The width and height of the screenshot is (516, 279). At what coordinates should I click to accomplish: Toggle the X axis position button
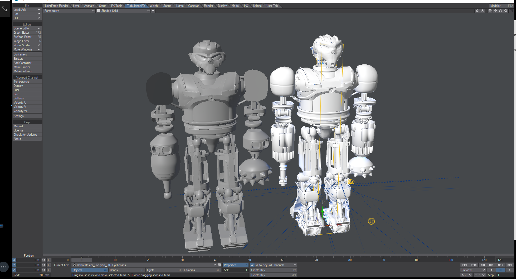(x=14, y=260)
